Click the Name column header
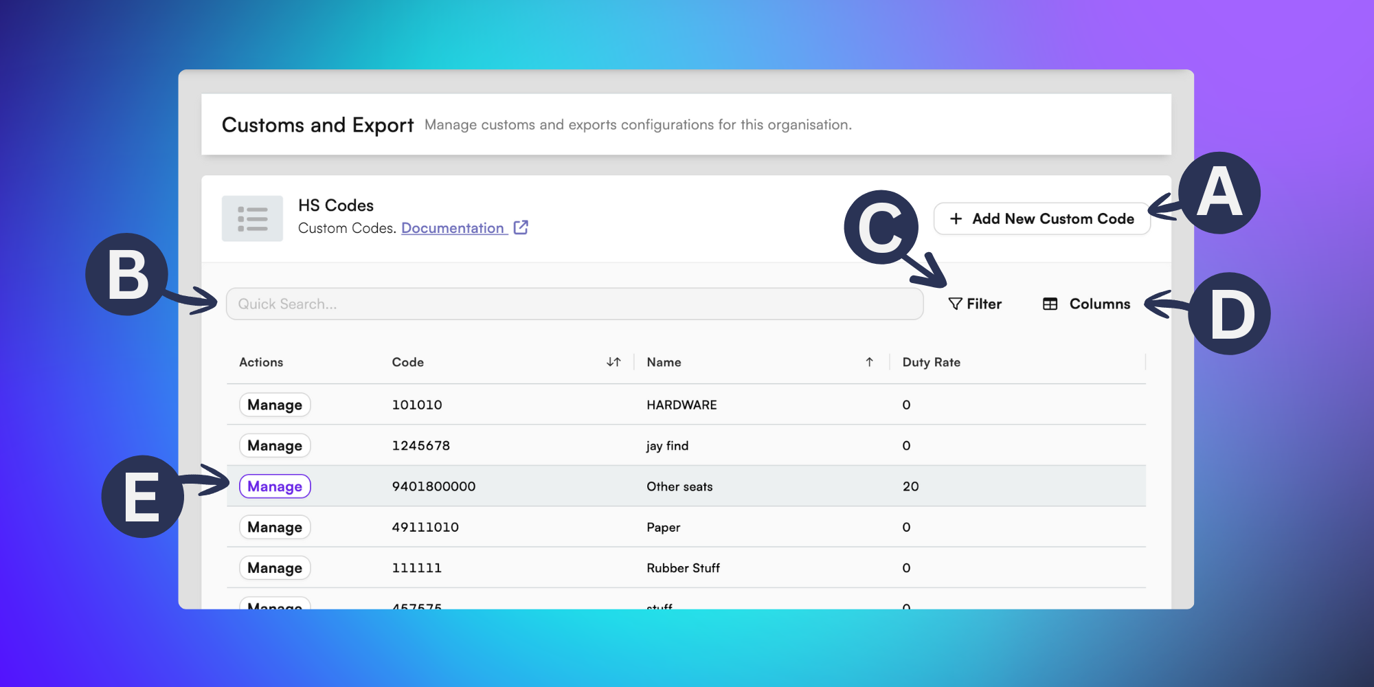The height and width of the screenshot is (687, 1374). pyautogui.click(x=664, y=362)
